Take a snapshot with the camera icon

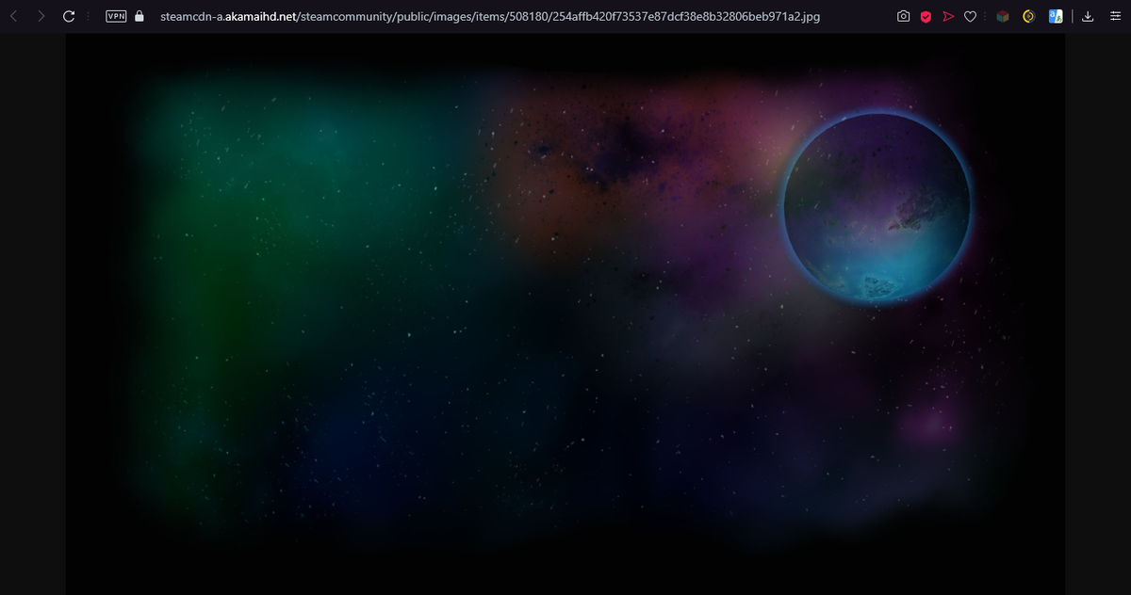[903, 16]
